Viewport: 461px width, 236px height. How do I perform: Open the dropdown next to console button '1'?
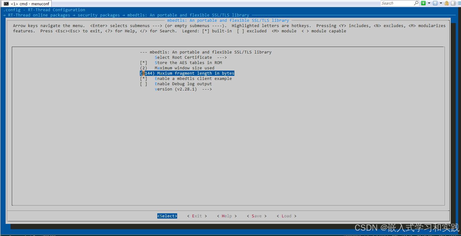click(441, 3)
